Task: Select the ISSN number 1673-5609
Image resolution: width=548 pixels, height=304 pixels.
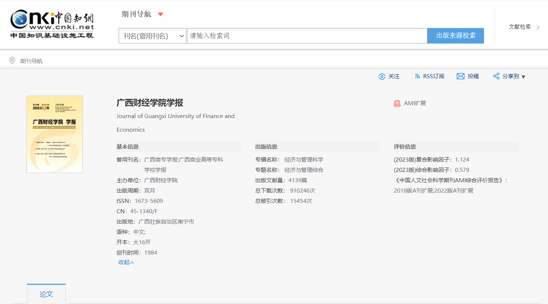Action: pos(149,201)
